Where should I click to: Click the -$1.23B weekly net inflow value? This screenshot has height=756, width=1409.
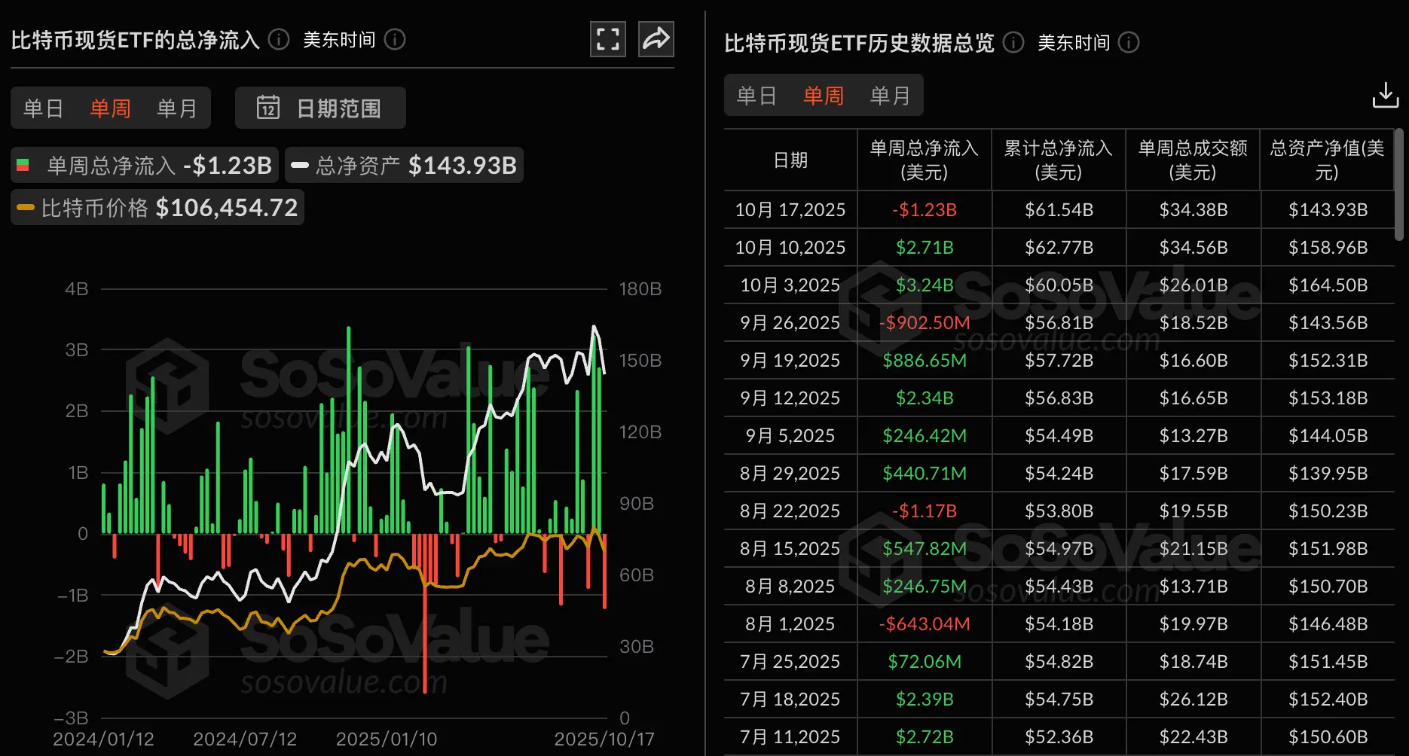point(925,209)
